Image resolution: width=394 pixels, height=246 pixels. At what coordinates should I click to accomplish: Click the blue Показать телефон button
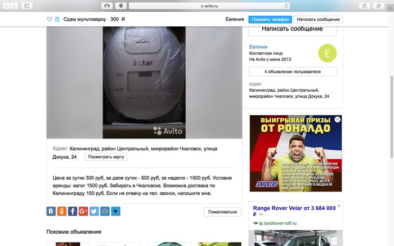pyautogui.click(x=270, y=19)
